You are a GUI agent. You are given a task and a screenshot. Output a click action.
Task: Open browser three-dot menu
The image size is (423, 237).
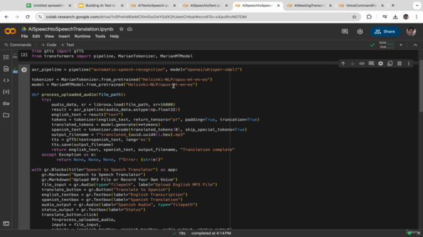[416, 17]
